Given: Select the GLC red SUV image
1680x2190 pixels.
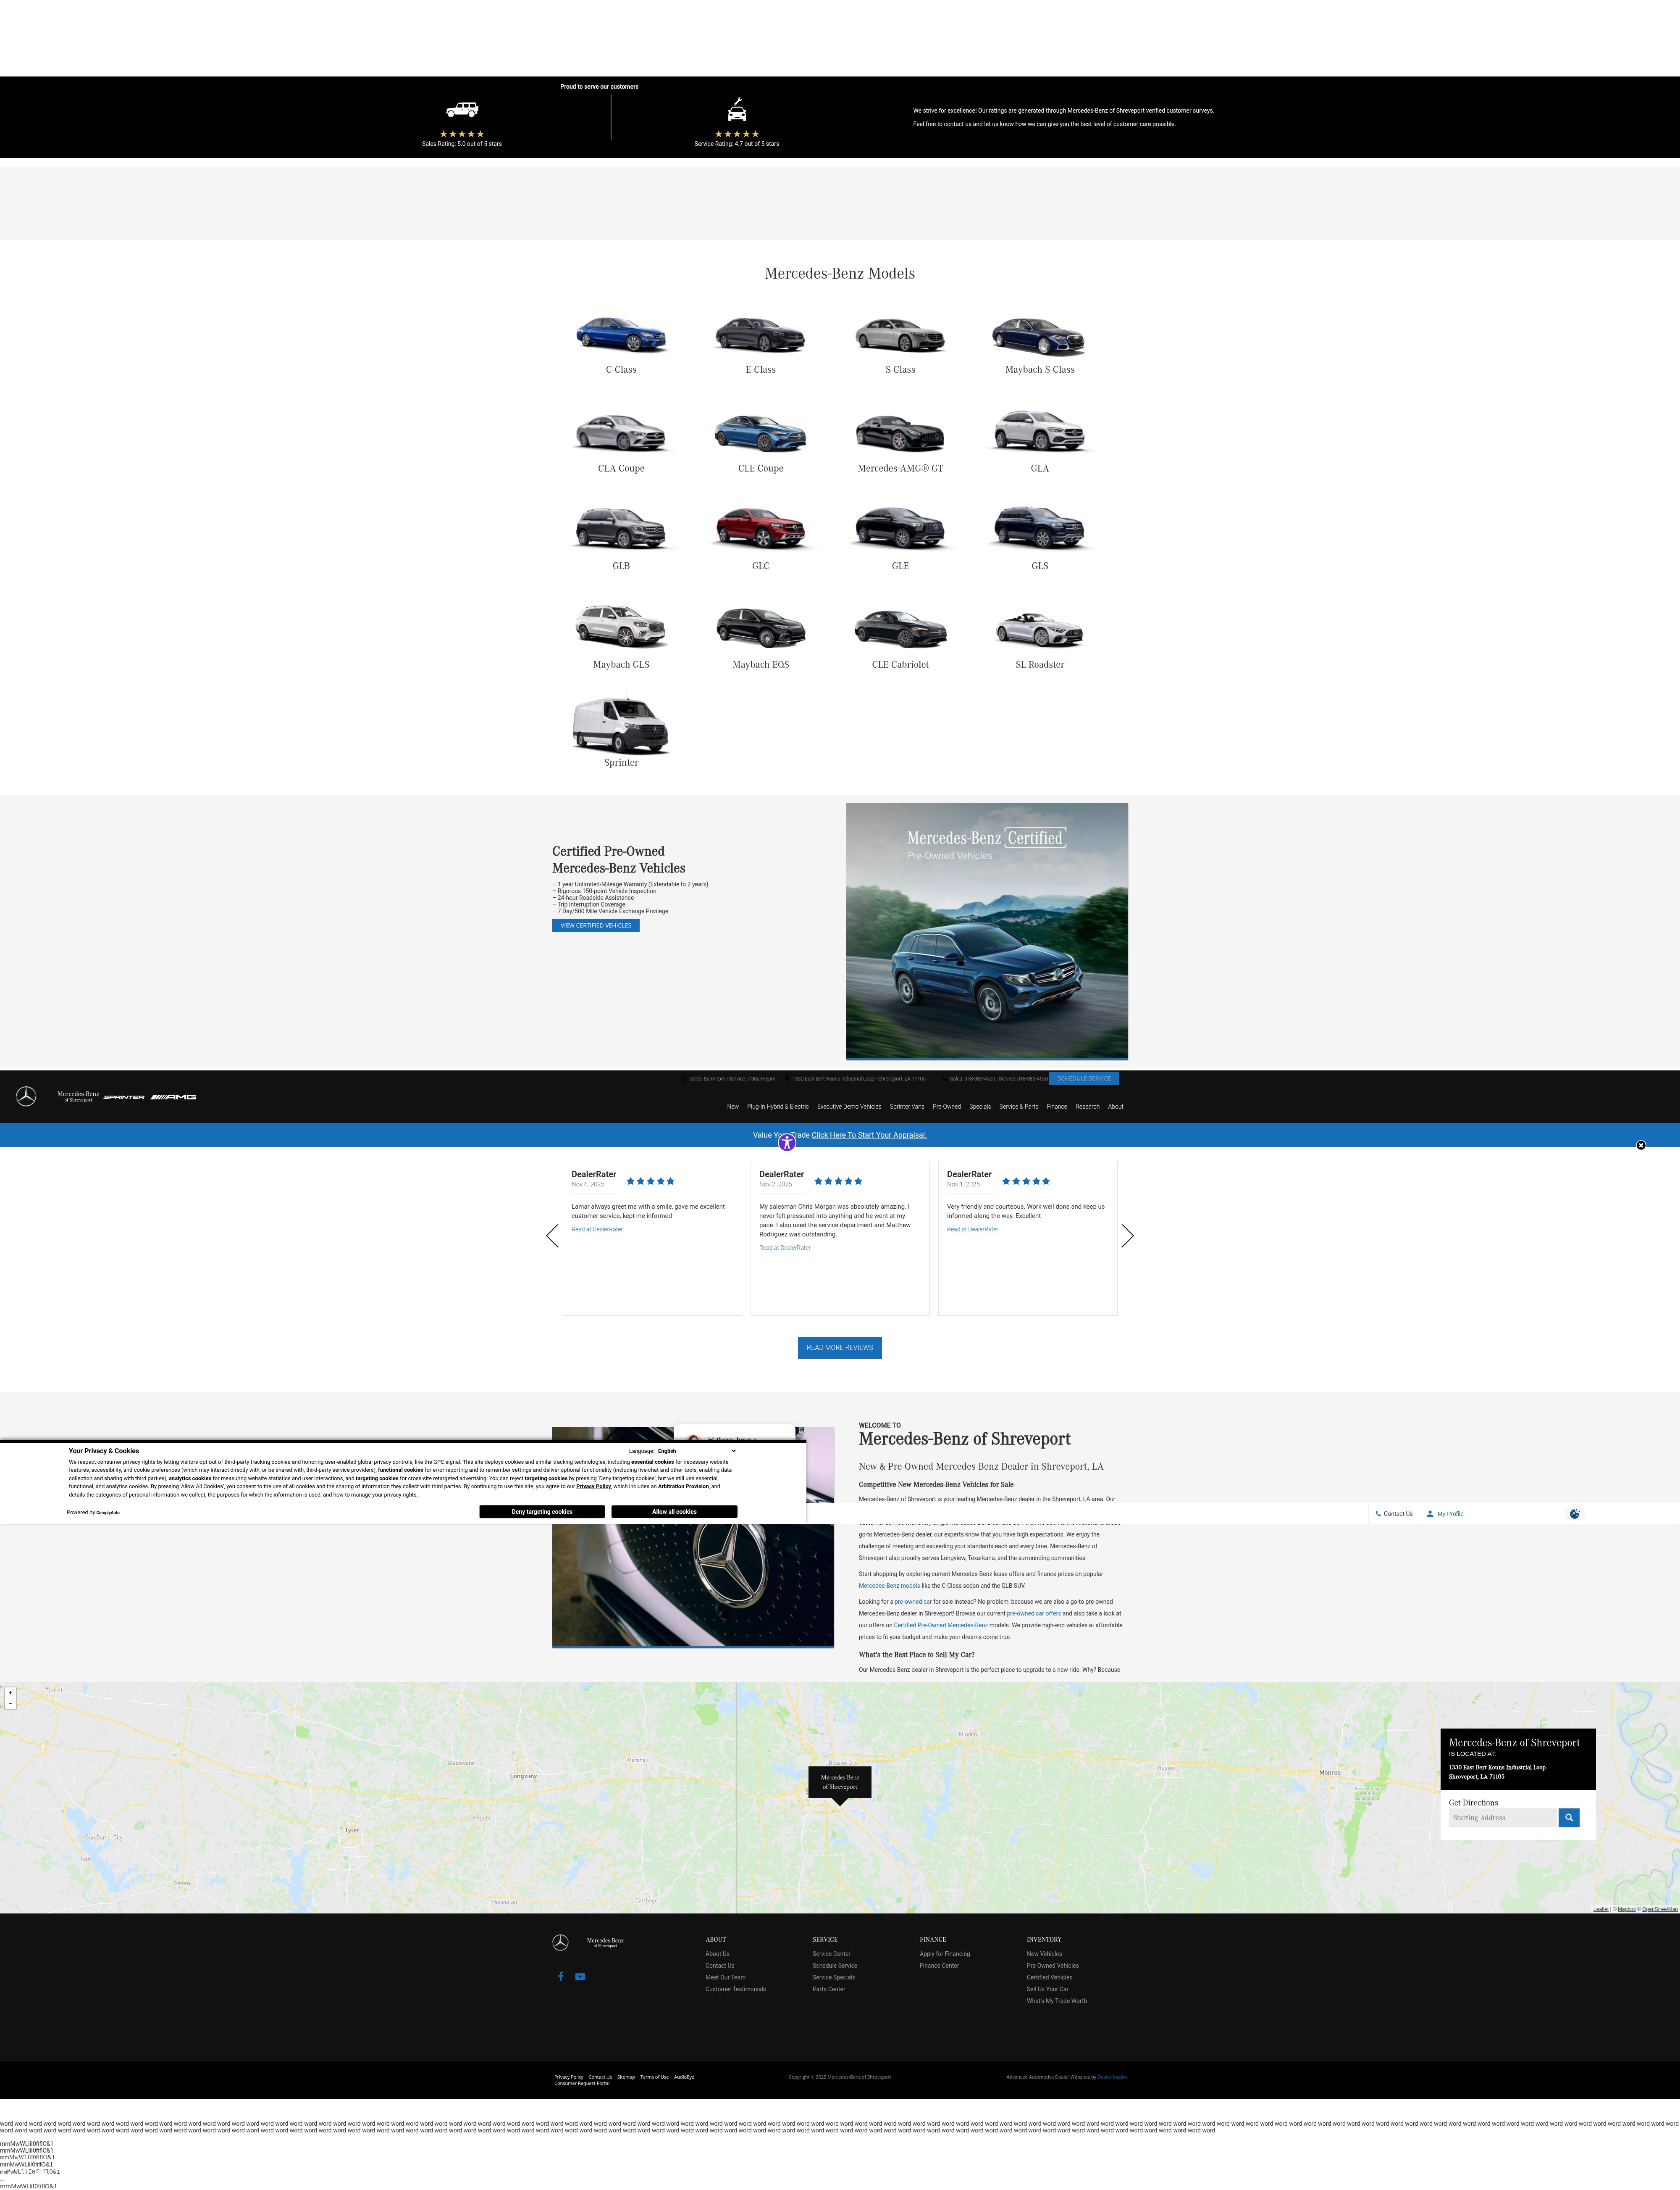Looking at the screenshot, I should (x=761, y=527).
